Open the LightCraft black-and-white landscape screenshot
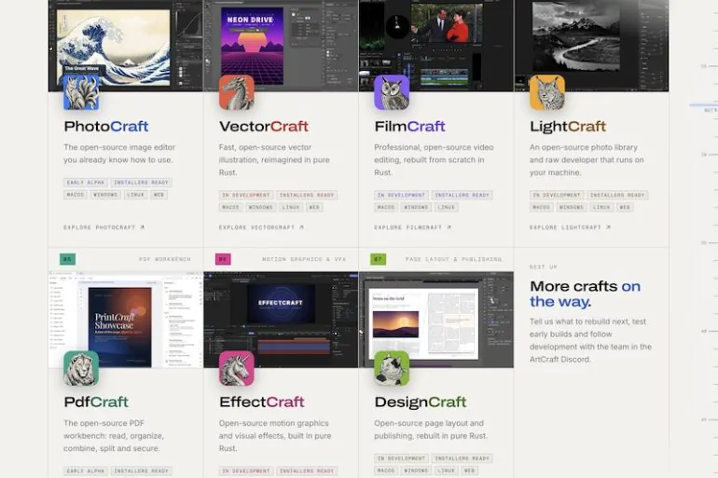 591,46
